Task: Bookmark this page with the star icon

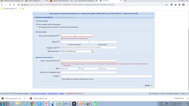Action: coord(167,5)
